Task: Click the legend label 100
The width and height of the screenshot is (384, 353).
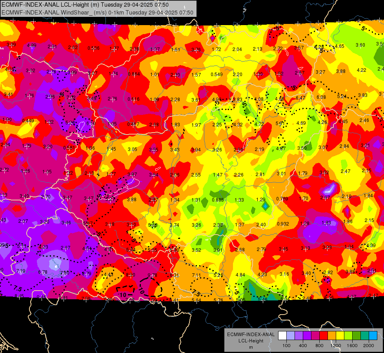Action: pos(286,346)
